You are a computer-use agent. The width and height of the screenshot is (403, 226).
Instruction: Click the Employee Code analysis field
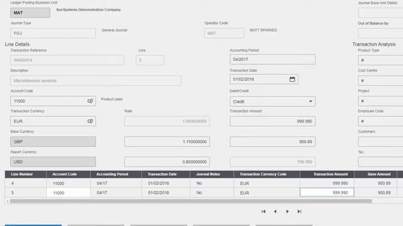(380, 121)
